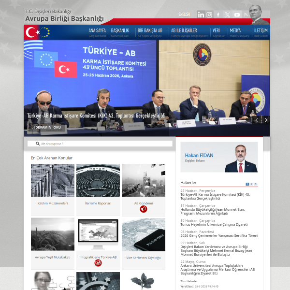Open İnfografiklerle Türkiye-AB monitor thumbnail

point(98,234)
